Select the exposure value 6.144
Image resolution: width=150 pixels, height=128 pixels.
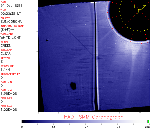[5, 69]
